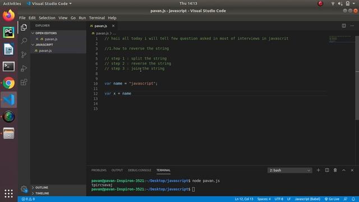Screen dimensions: 359x202
Task: Change language mode Javascript (Babel)
Action: pyautogui.click(x=307, y=199)
